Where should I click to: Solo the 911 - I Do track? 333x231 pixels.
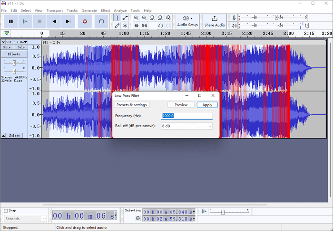pyautogui.click(x=20, y=47)
